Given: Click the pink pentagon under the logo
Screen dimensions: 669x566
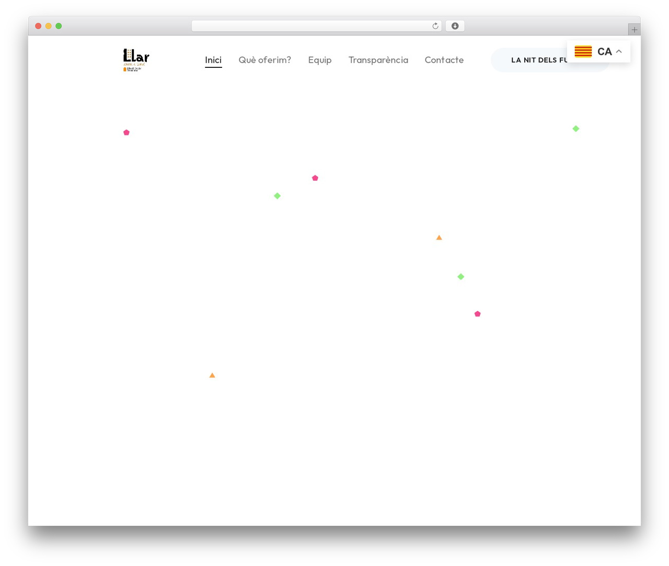Looking at the screenshot, I should 126,133.
